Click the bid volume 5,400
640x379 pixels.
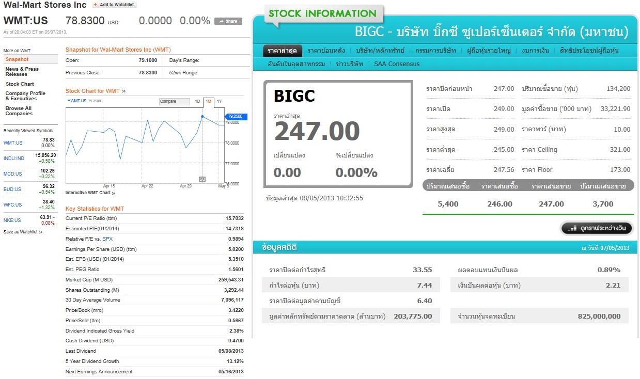[448, 204]
